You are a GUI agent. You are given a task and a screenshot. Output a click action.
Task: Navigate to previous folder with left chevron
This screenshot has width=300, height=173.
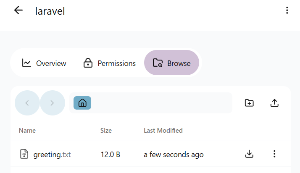27,103
